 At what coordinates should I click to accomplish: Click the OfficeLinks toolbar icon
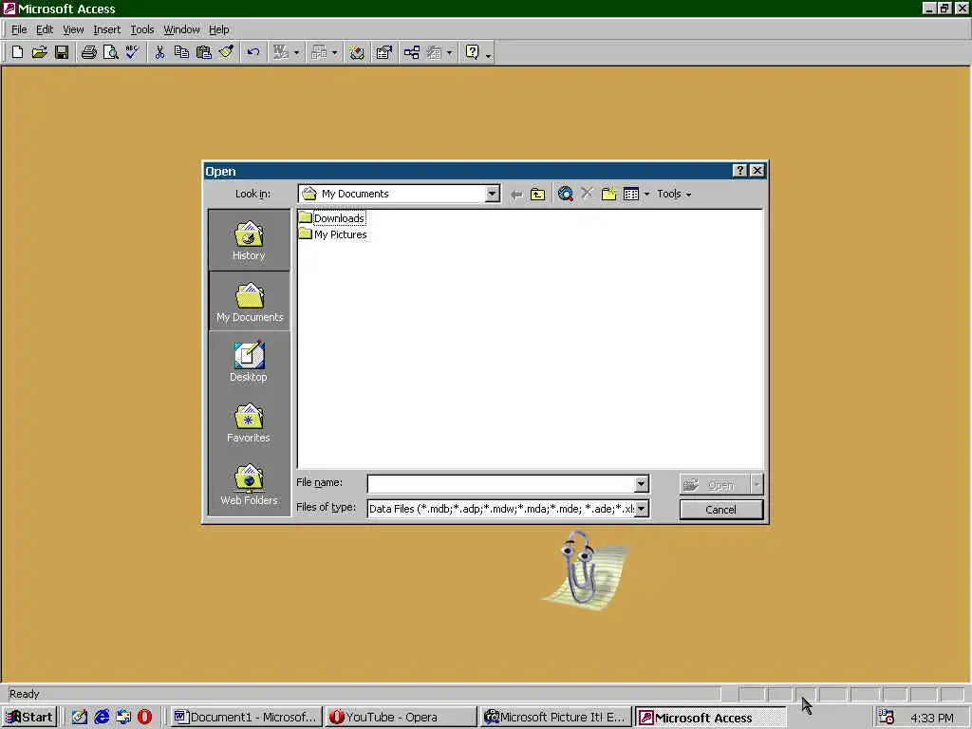click(281, 53)
